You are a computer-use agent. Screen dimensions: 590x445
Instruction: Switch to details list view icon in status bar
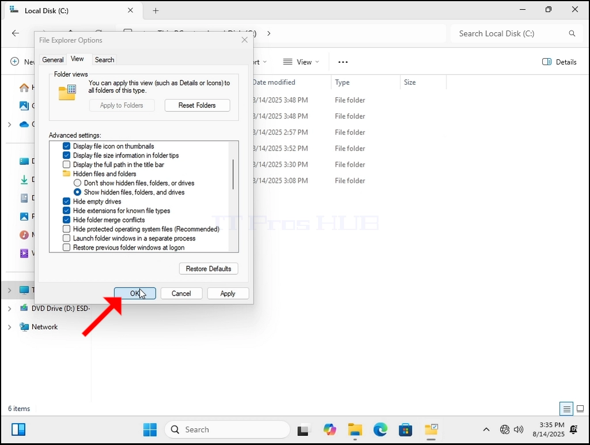coord(566,409)
